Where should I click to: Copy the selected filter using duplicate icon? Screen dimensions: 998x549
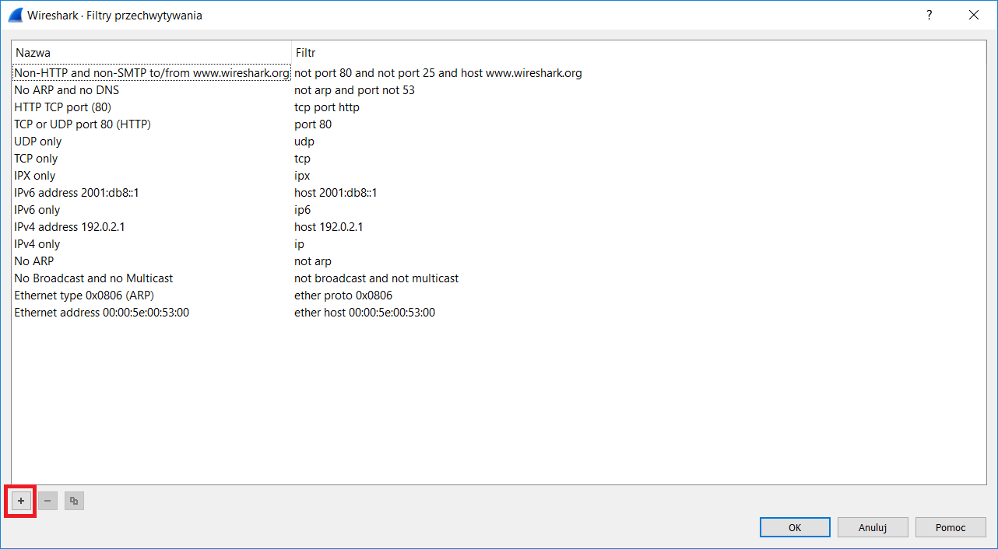coord(74,501)
